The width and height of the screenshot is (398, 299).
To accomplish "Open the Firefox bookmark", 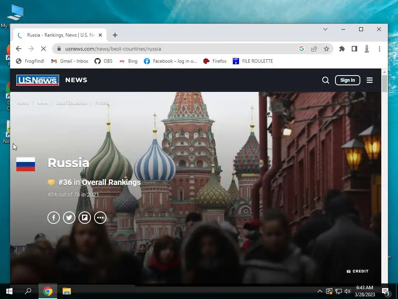I will click(x=215, y=61).
